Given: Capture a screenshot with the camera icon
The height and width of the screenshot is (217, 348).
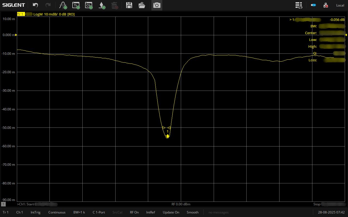Looking at the screenshot, I should [157, 5].
